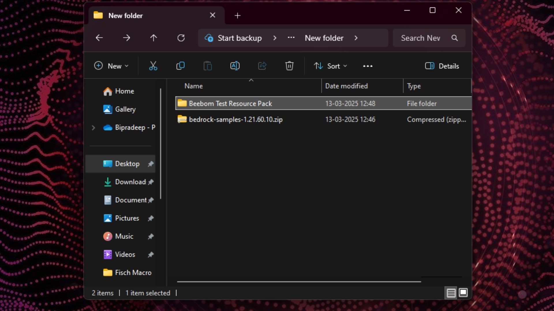Viewport: 554px width, 311px height.
Task: Show hidden breadcrumb path via ellipsis
Action: coord(291,38)
